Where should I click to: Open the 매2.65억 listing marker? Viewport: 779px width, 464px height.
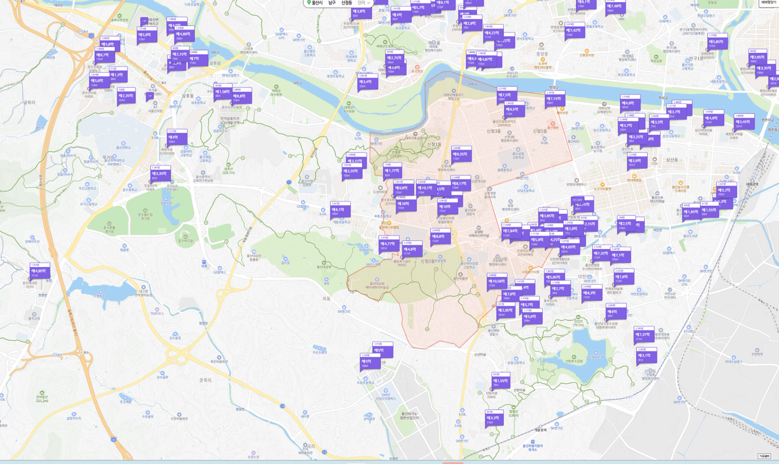pyautogui.click(x=757, y=57)
